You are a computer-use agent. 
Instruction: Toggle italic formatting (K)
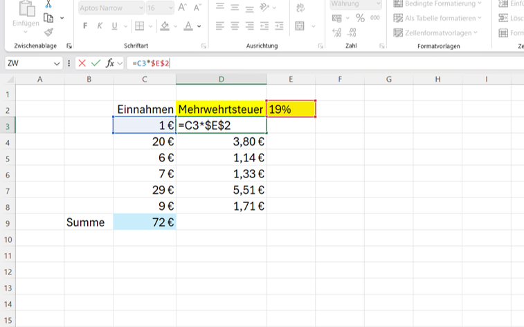pyautogui.click(x=100, y=26)
